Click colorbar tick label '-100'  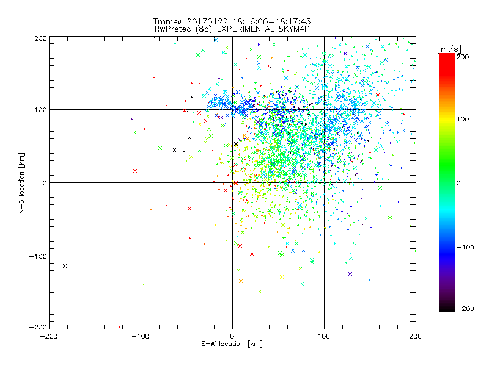(465, 247)
